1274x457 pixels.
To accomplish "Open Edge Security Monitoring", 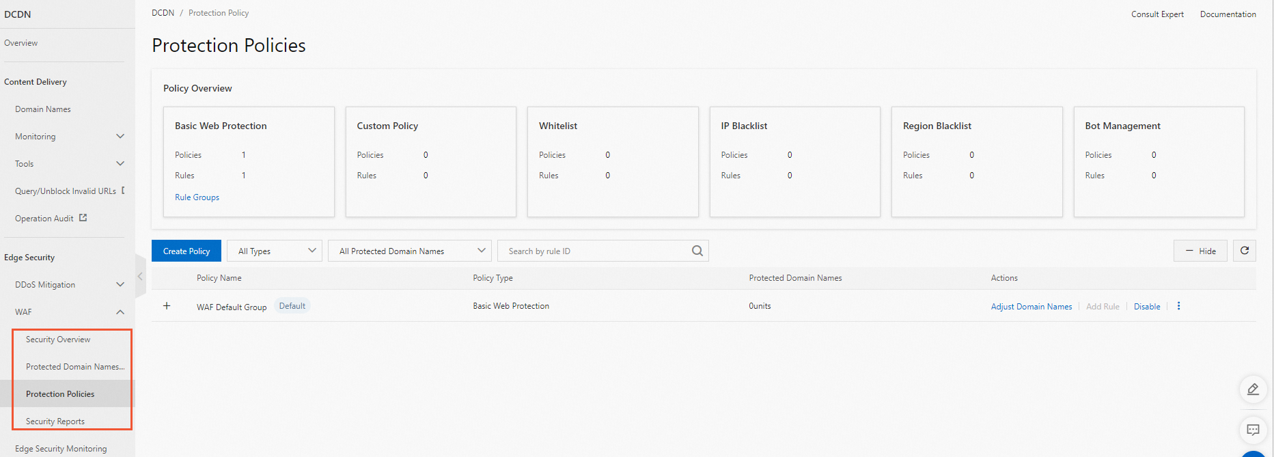I will 61,449.
